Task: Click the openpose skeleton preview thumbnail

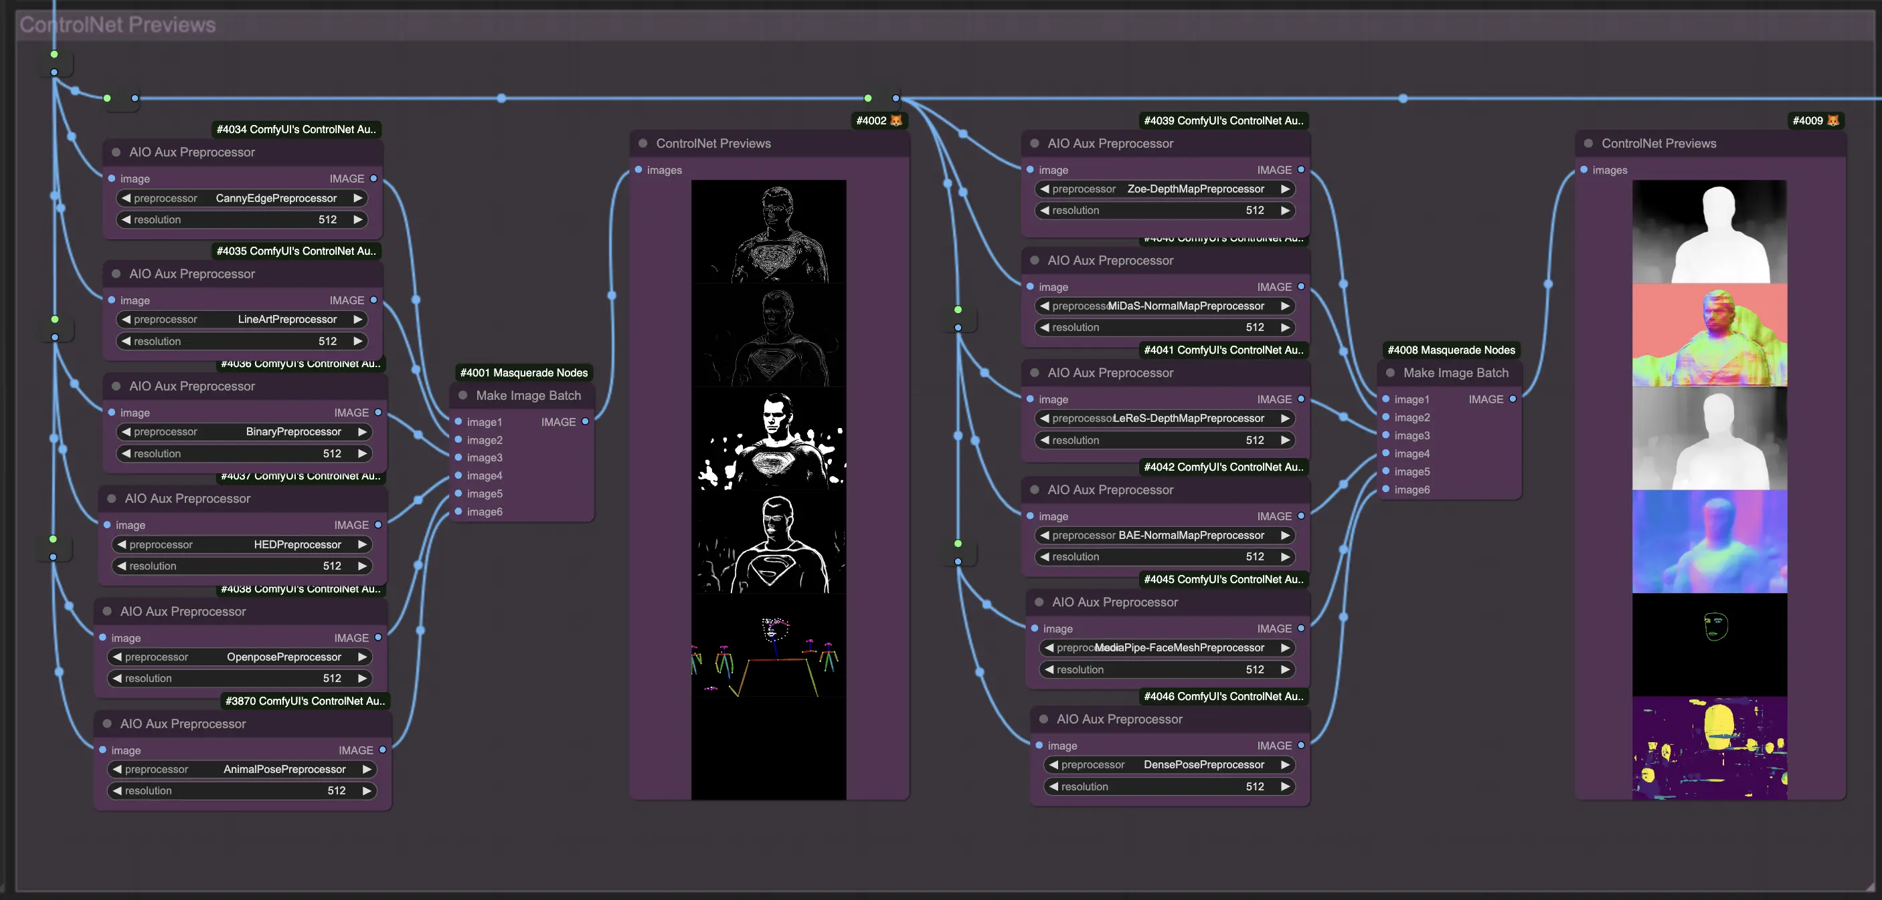Action: pos(768,645)
